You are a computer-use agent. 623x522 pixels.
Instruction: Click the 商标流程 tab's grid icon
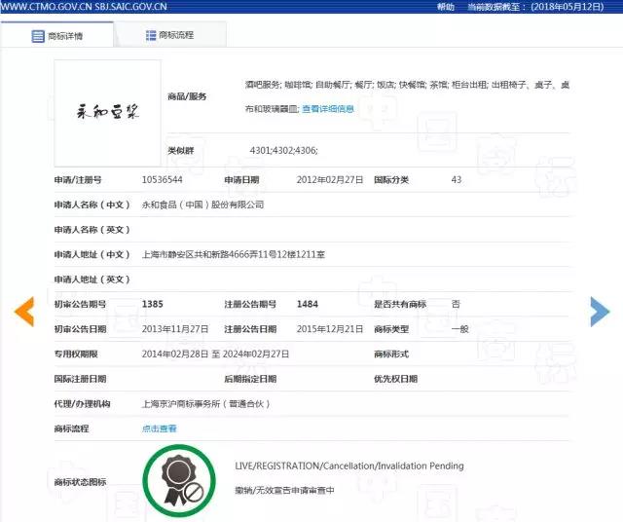click(151, 35)
